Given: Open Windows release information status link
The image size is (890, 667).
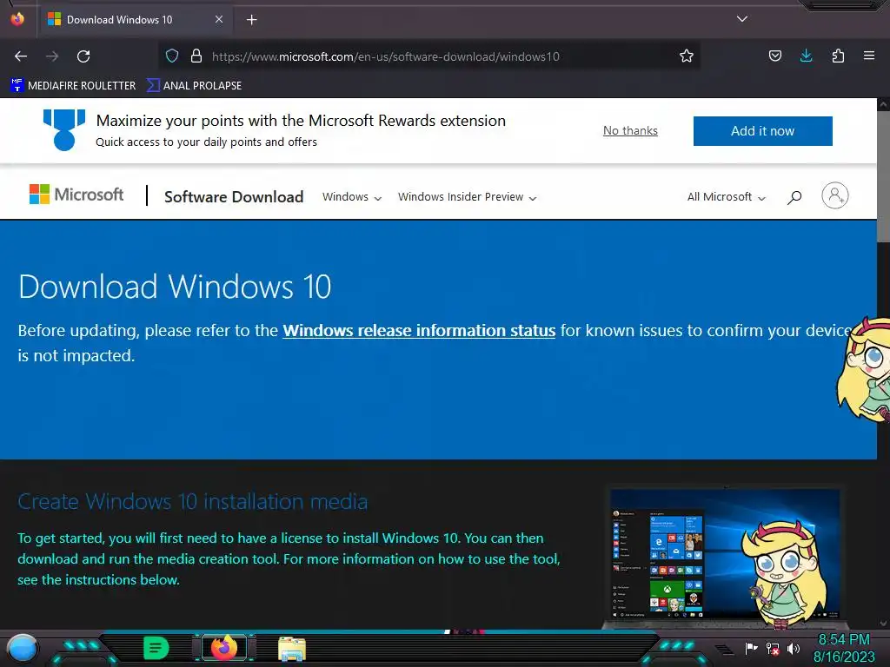Looking at the screenshot, I should tap(419, 330).
